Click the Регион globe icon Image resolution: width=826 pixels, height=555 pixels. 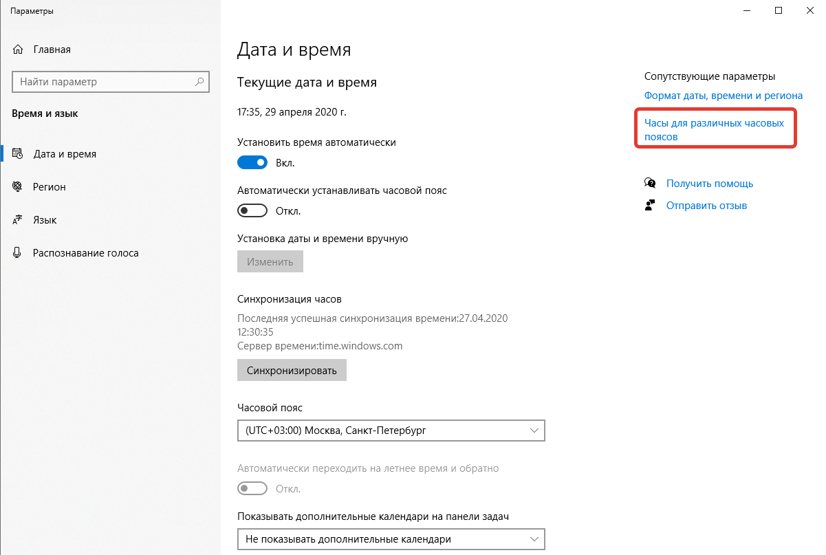[x=19, y=187]
